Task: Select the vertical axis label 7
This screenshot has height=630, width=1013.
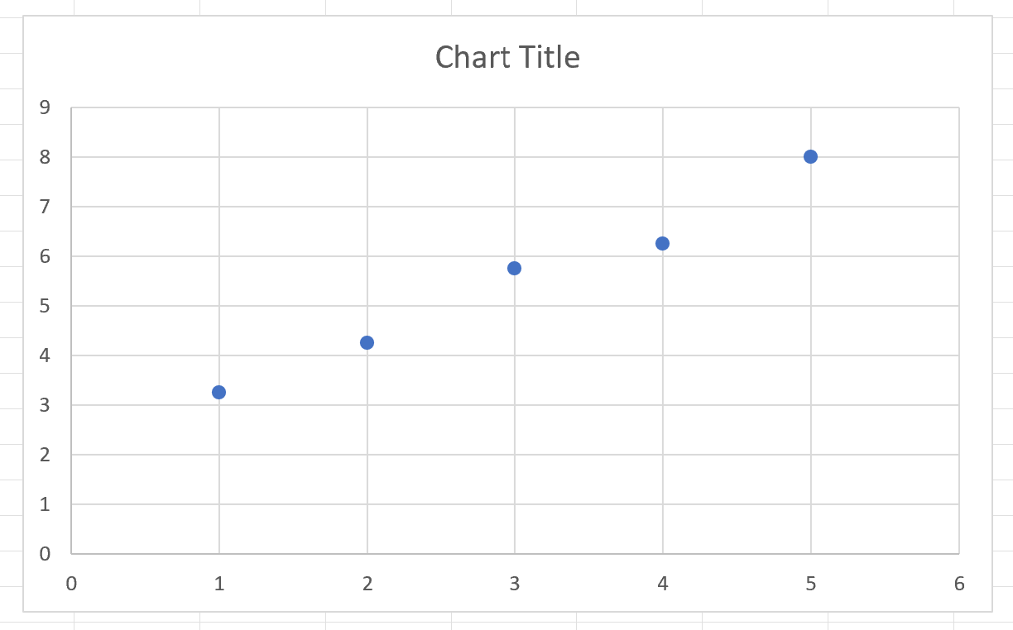Action: tap(45, 207)
